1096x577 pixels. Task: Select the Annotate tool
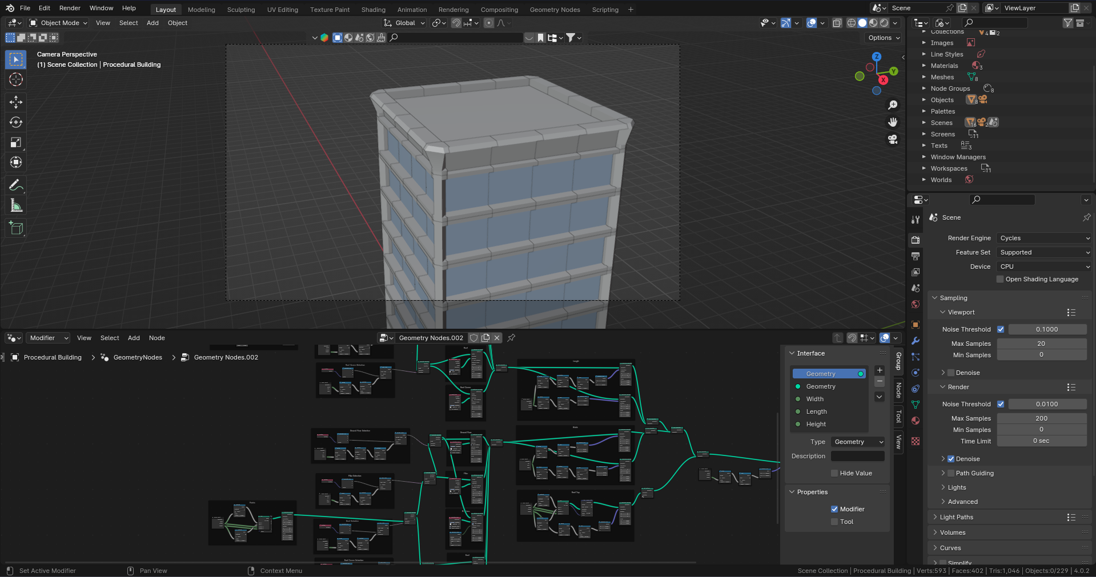pos(15,184)
